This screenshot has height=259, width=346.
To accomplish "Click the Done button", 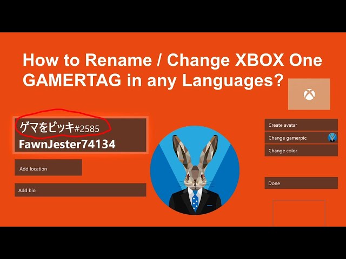I will point(301,183).
